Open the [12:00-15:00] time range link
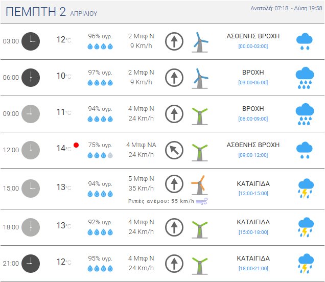 pos(253,193)
